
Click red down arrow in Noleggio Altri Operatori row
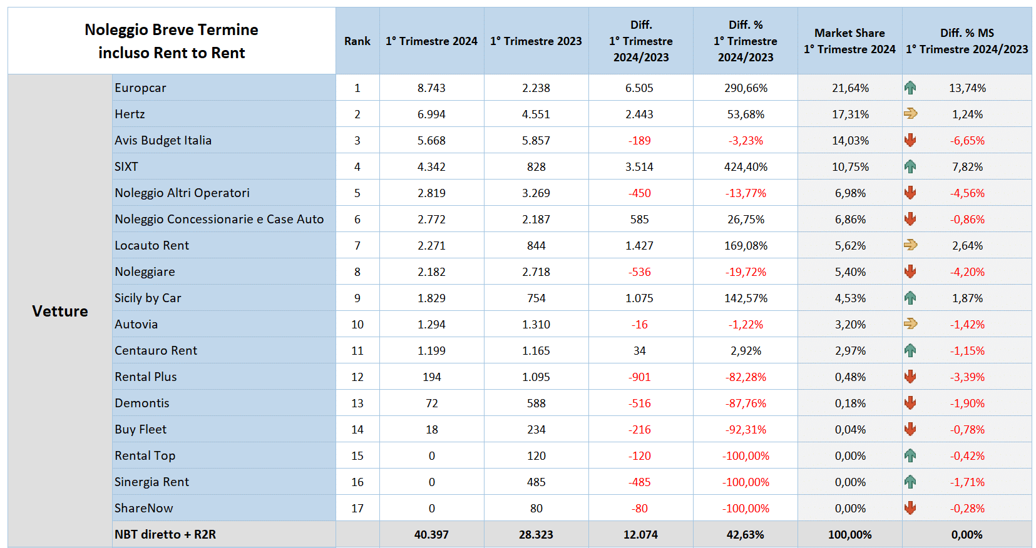pyautogui.click(x=910, y=193)
